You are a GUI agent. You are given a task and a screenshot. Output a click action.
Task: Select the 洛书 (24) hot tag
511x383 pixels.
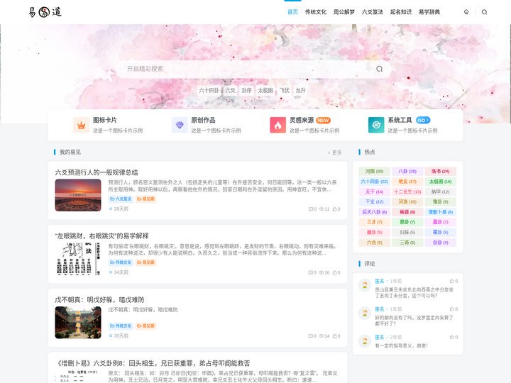point(440,172)
